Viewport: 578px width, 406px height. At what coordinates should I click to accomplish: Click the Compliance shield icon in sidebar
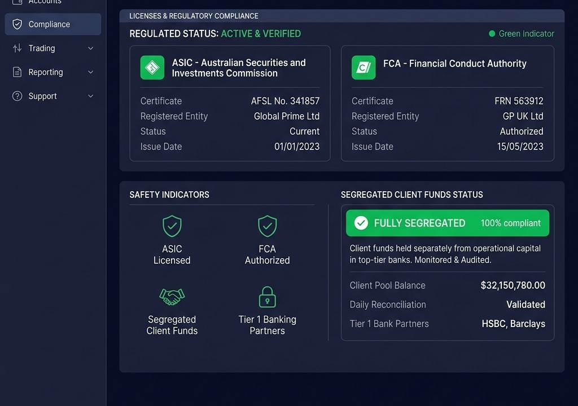click(x=17, y=24)
